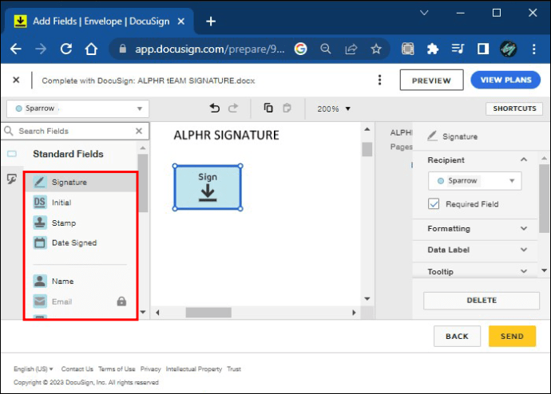Collapse the Recipient section
551x394 pixels.
click(524, 160)
